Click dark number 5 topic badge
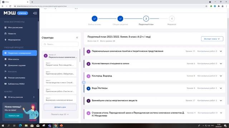The width and height of the screenshot is (229, 128). click(x=88, y=101)
